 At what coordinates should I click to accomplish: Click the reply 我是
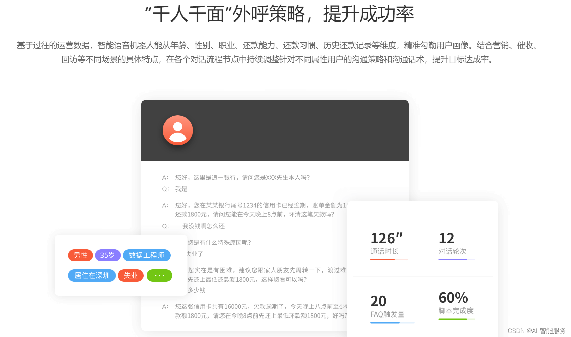[x=181, y=189]
